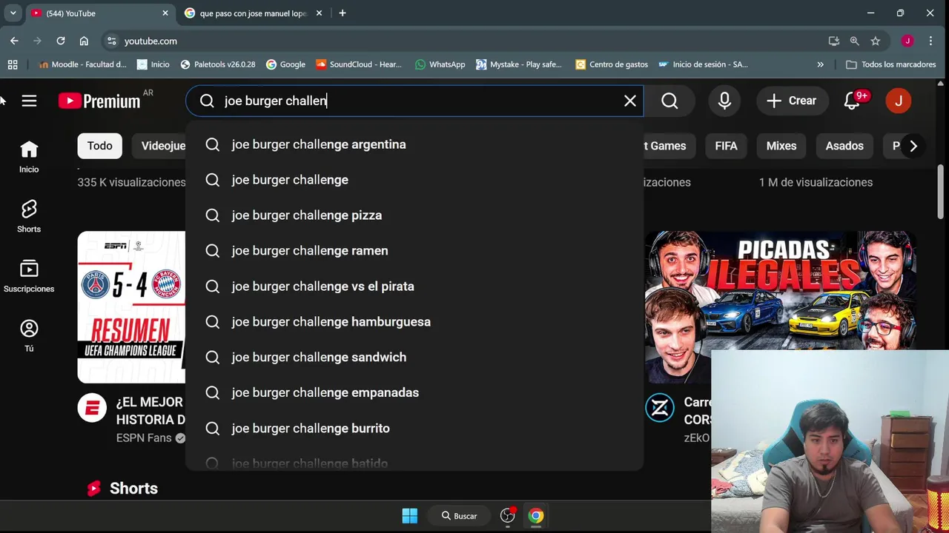Open the account avatar J menu

click(x=899, y=101)
